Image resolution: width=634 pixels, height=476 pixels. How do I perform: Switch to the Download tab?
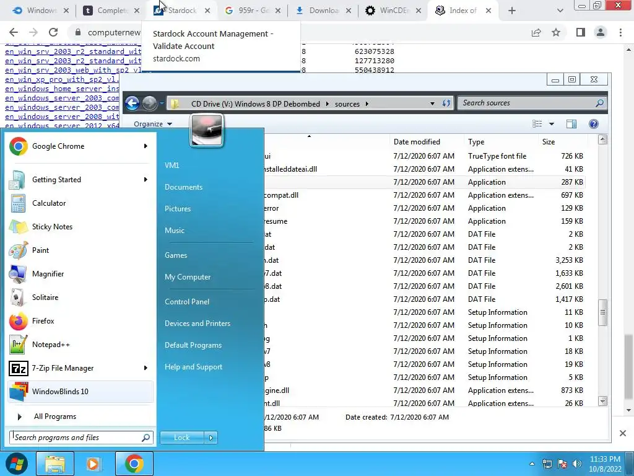323,11
